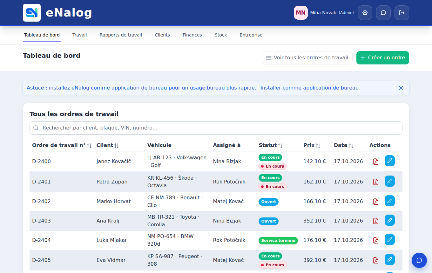
Task: Select the Tableau de bord tab
Action: [x=42, y=35]
